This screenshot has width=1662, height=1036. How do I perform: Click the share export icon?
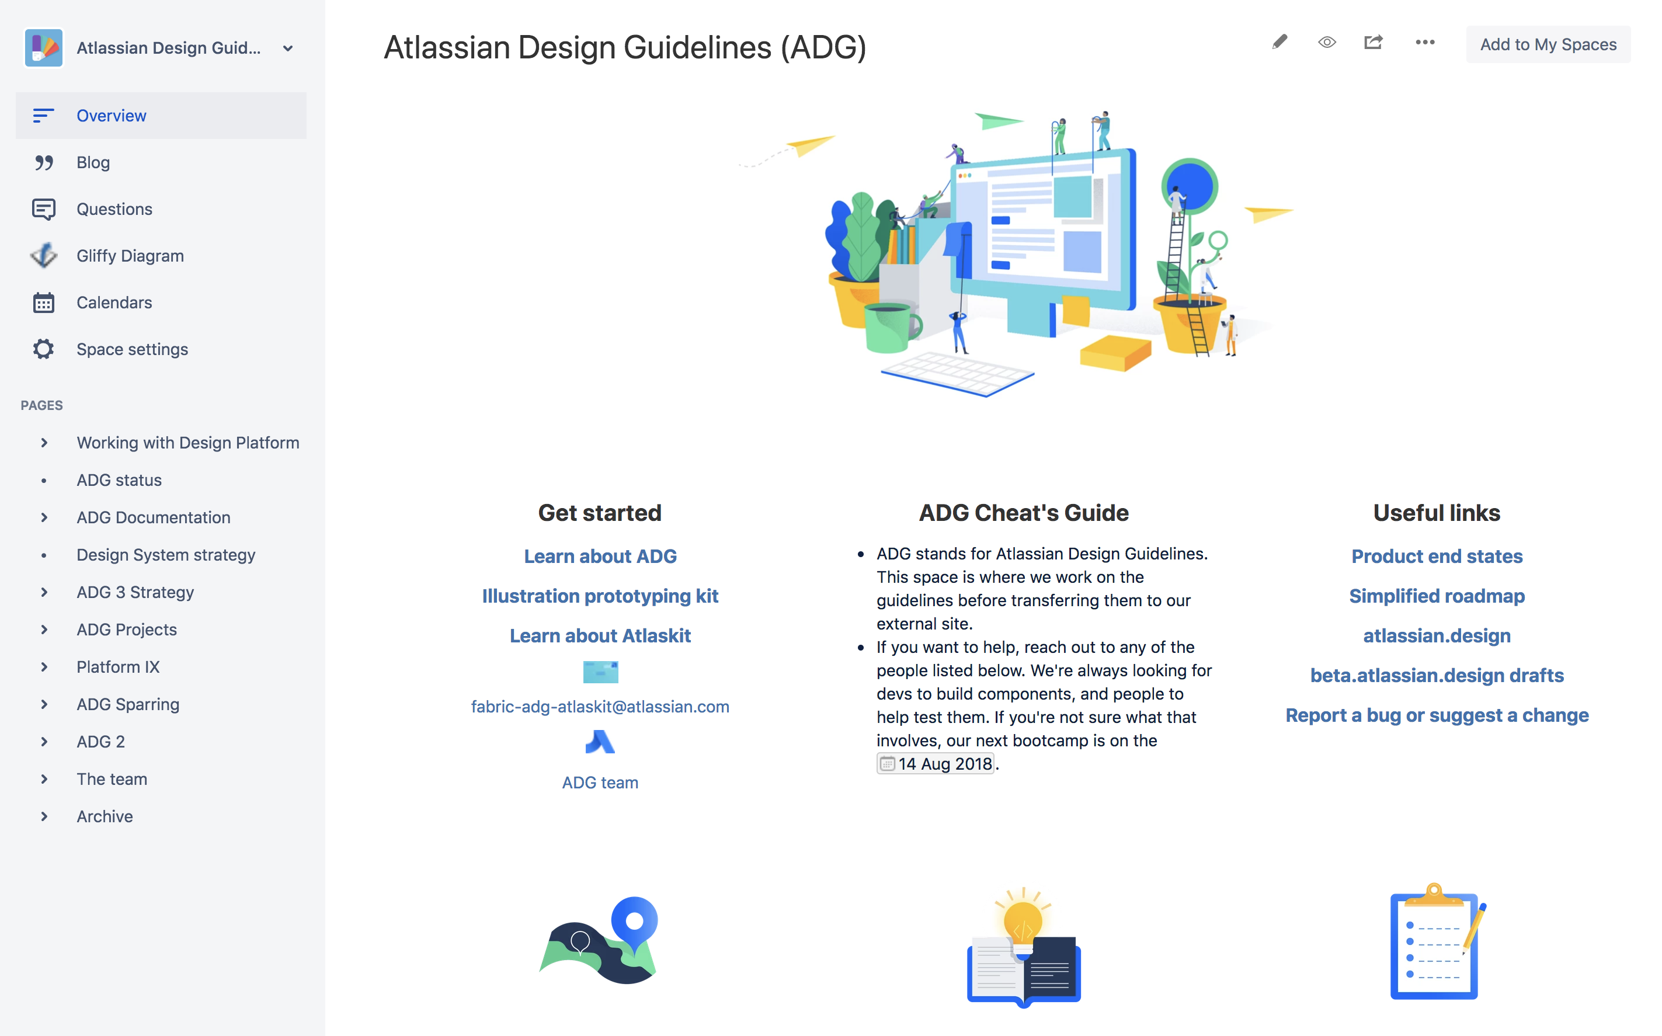pyautogui.click(x=1374, y=43)
